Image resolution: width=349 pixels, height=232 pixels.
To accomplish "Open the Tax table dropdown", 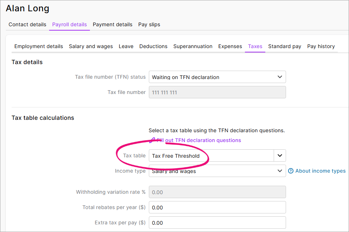I will pyautogui.click(x=279, y=156).
